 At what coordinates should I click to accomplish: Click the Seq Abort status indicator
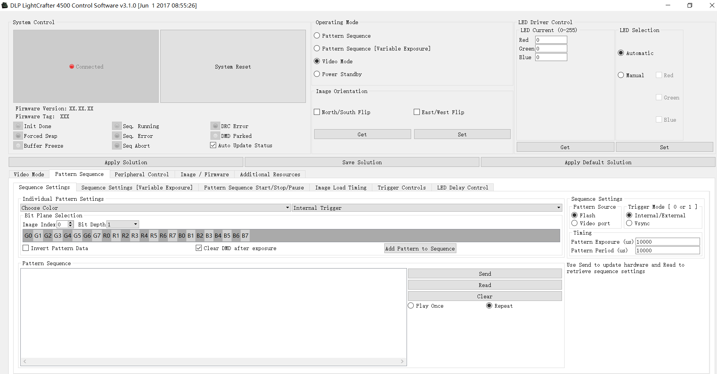point(117,146)
